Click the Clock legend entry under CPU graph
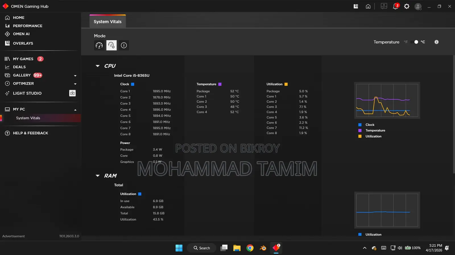 pyautogui.click(x=366, y=125)
